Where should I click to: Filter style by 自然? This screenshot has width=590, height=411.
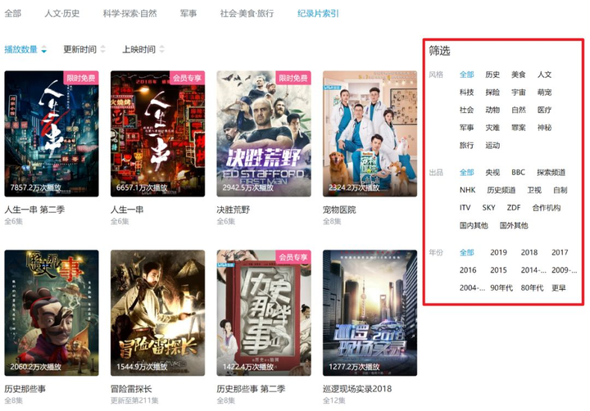(x=519, y=110)
